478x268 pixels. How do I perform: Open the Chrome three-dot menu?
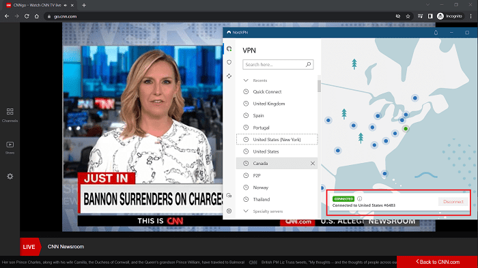coord(471,16)
